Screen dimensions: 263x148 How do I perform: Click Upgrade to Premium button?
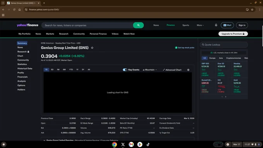(233, 34)
